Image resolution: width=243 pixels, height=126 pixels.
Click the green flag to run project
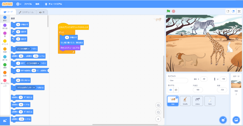pyautogui.click(x=168, y=11)
